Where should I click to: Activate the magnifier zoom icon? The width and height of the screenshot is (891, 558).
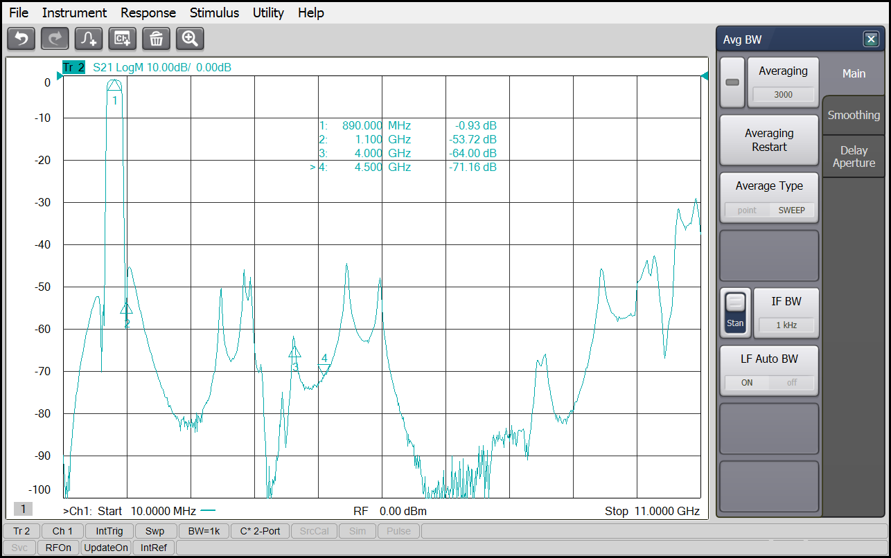coord(190,39)
